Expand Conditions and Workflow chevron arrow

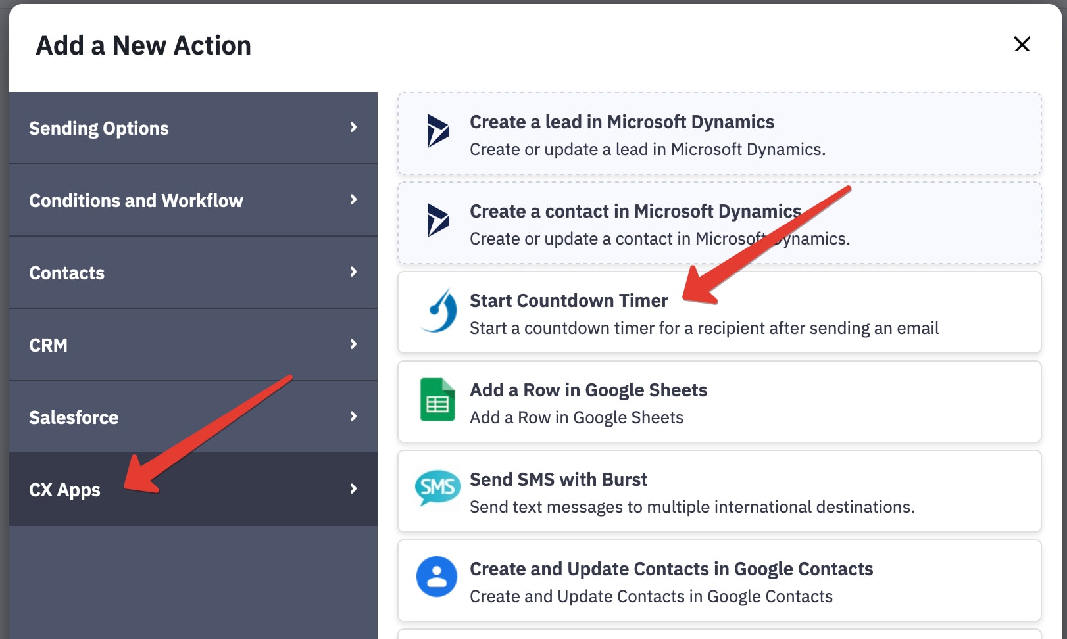click(x=353, y=200)
